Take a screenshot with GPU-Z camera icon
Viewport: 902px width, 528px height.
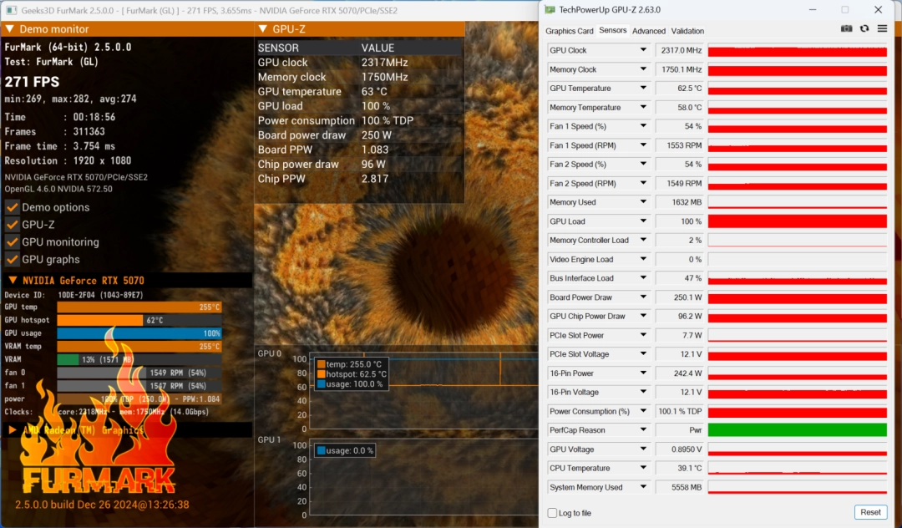click(x=846, y=28)
